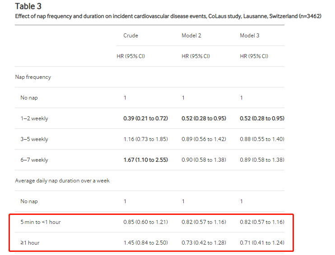This screenshot has height=255, width=335.
Task: Click the Table 3 heading
Action: (28, 6)
